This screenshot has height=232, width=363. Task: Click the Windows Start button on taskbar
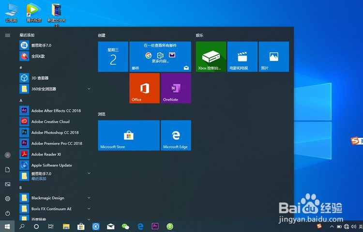(7, 227)
